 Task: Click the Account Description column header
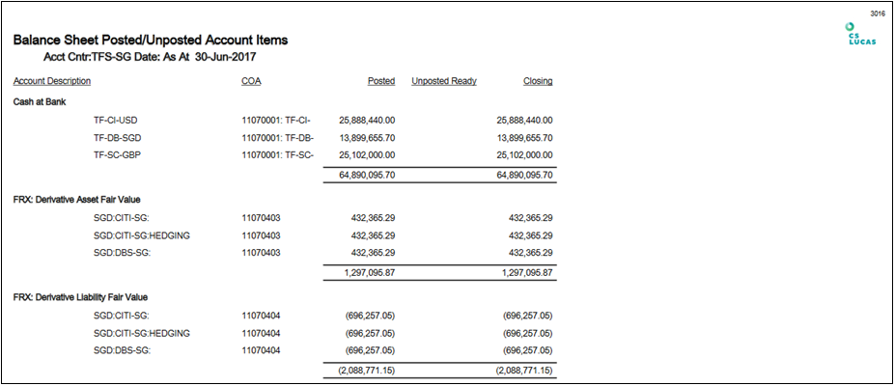[x=52, y=81]
